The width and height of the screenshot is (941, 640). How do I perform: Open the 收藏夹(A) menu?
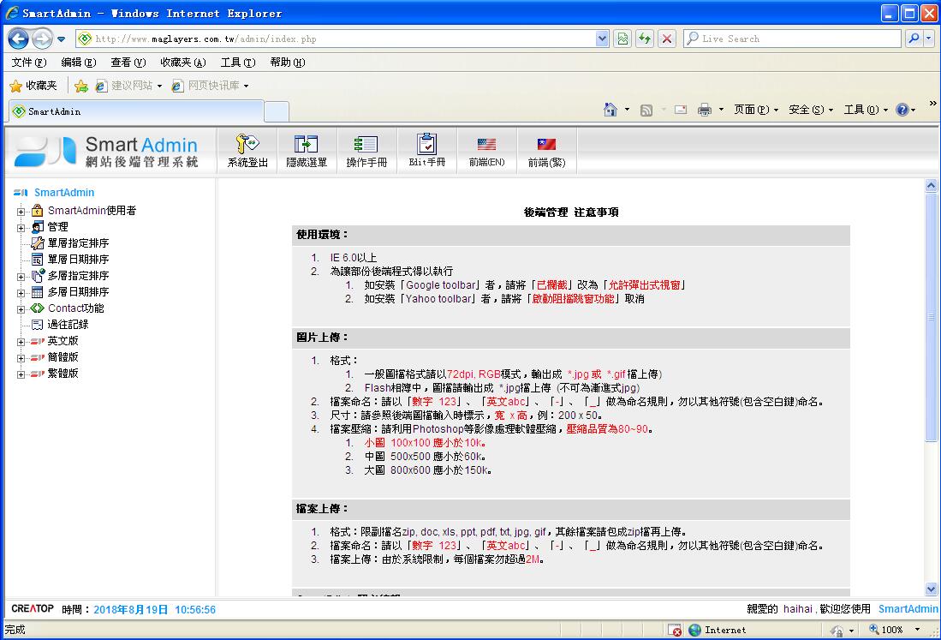(183, 63)
